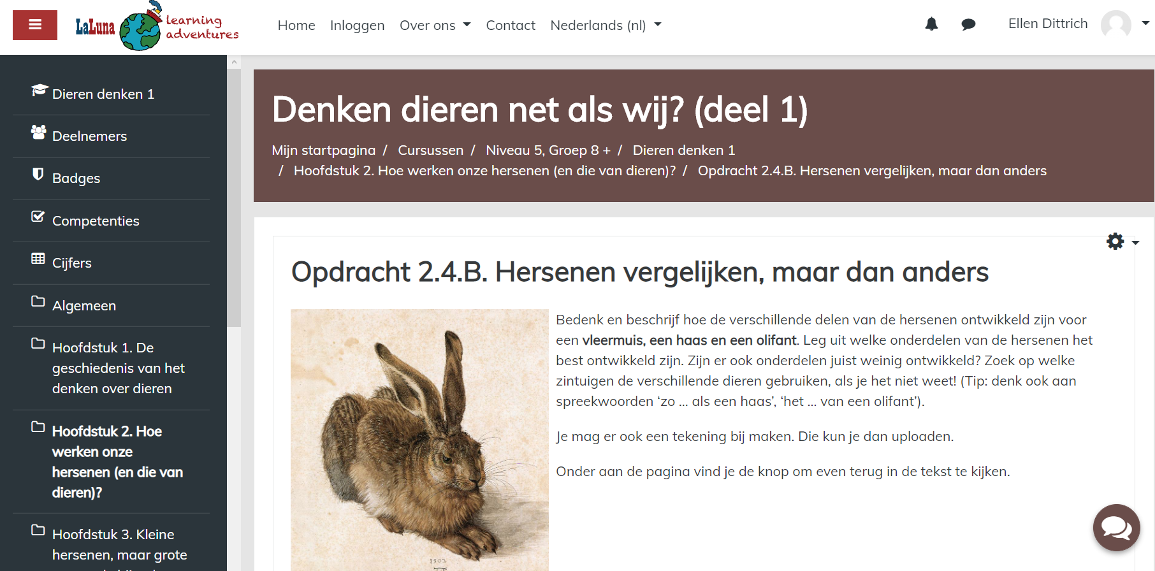Click the Algemeen folder icon
The width and height of the screenshot is (1155, 571).
[38, 301]
